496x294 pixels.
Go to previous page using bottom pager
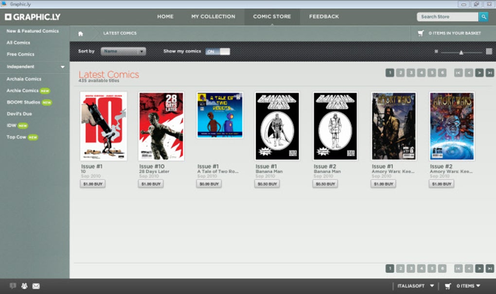469,268
